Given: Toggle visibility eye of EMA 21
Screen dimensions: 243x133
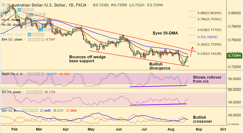Looking at the screenshot, I should pos(29,40).
